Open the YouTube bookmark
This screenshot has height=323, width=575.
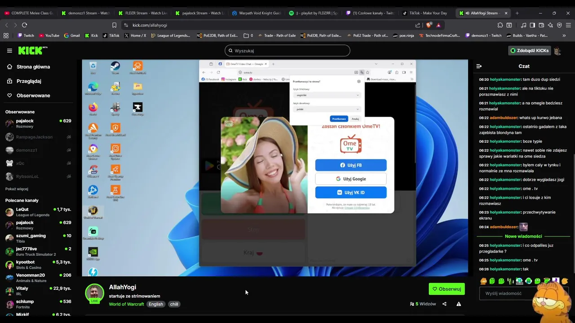49,35
